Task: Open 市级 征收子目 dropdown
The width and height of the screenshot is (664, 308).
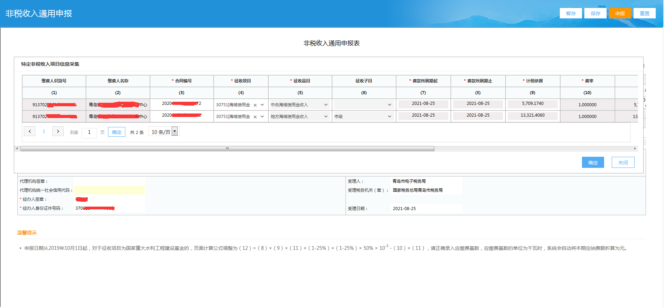Action: click(389, 117)
